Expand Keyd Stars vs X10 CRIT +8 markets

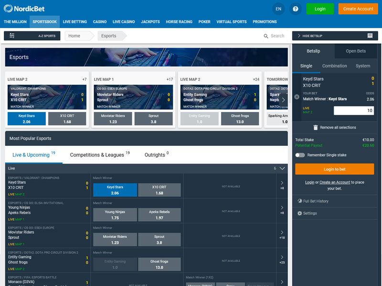282,185
